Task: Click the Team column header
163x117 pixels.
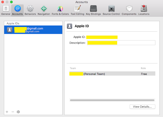Action: click(73, 68)
